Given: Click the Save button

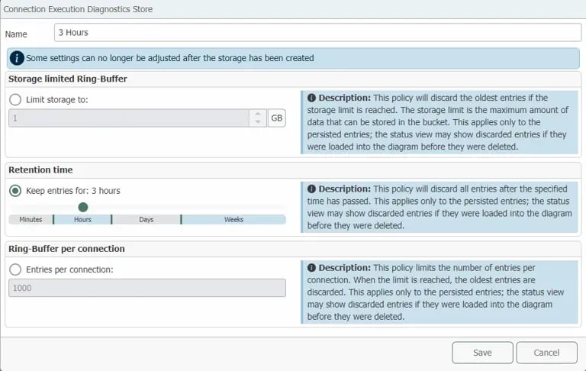Looking at the screenshot, I should (482, 353).
